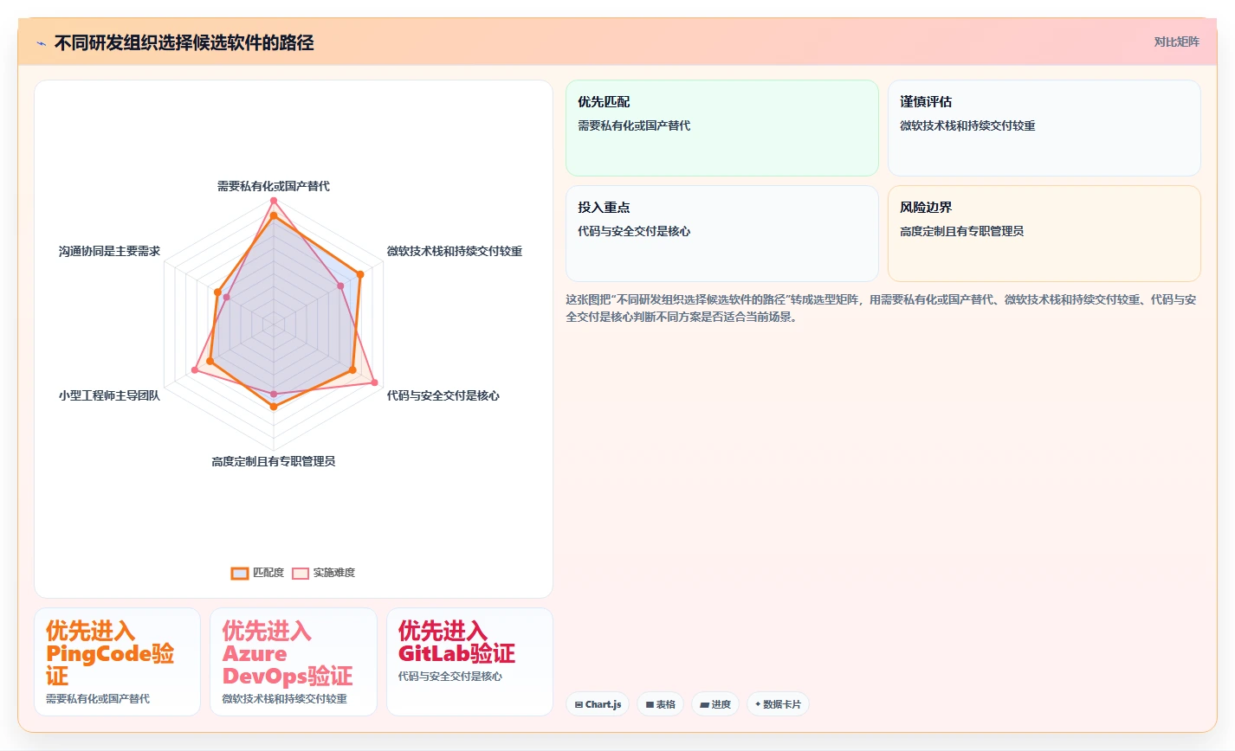This screenshot has height=751, width=1235.
Task: Toggle the 匹配度 legend swatch
Action: point(240,573)
